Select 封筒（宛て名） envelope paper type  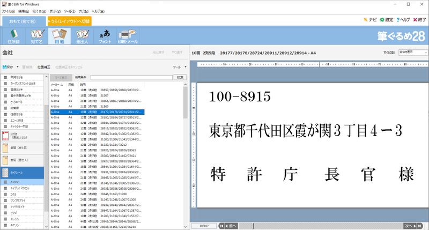[x=23, y=147]
